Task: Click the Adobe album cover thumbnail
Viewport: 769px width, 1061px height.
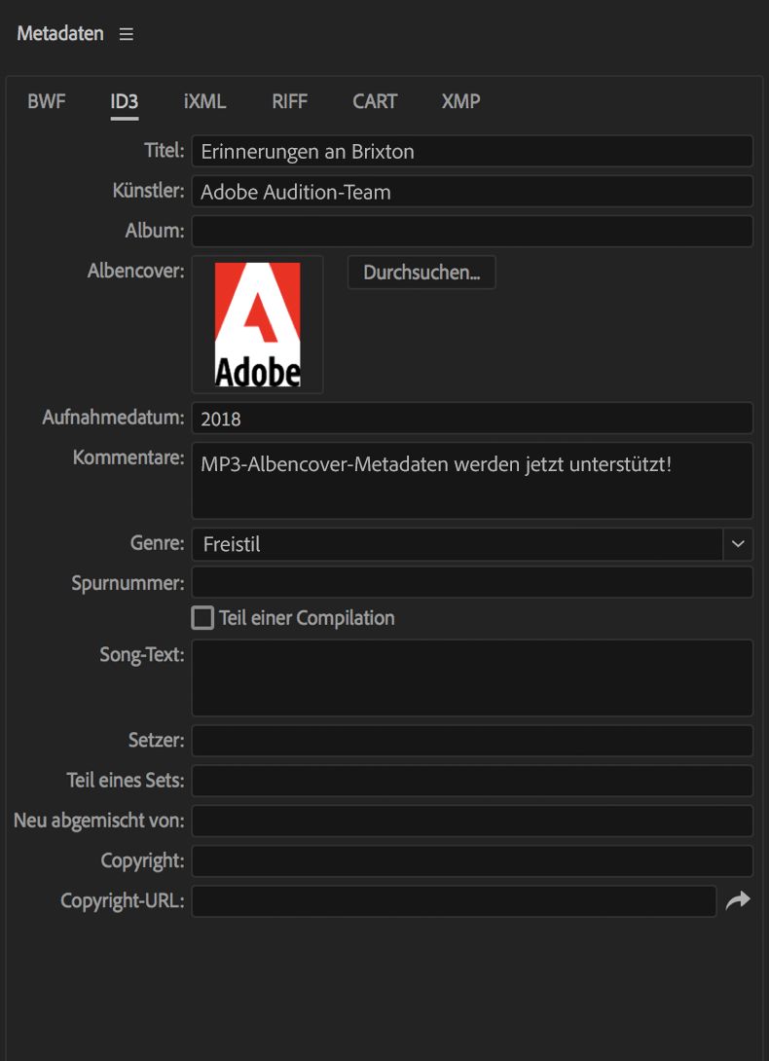Action: point(257,324)
